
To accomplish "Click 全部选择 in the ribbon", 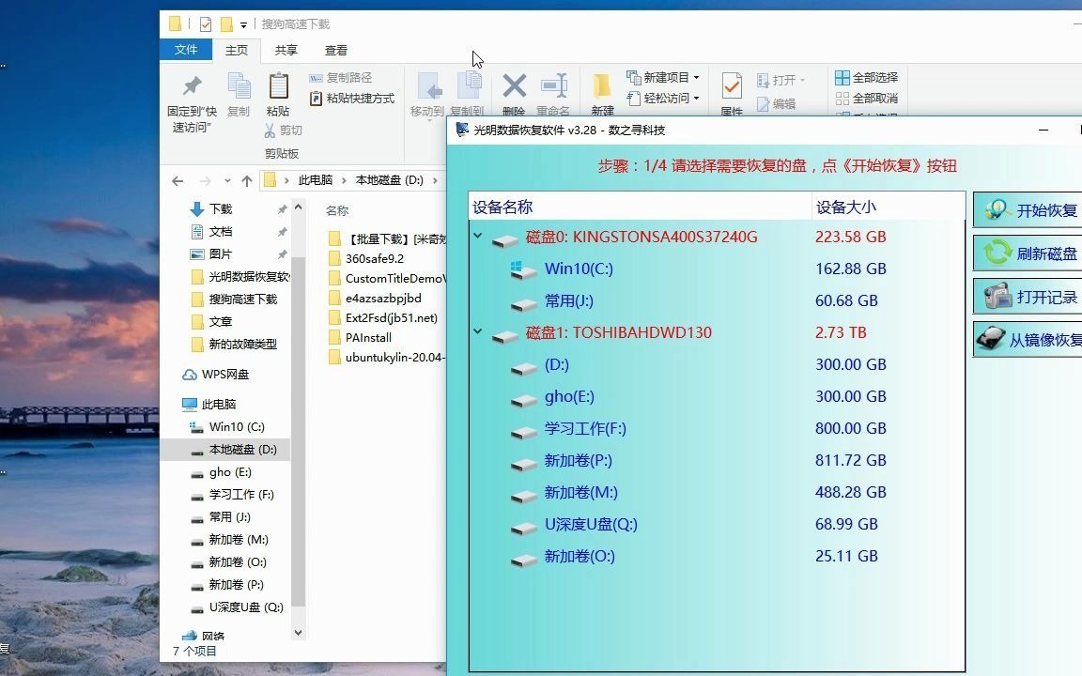I will click(x=867, y=77).
